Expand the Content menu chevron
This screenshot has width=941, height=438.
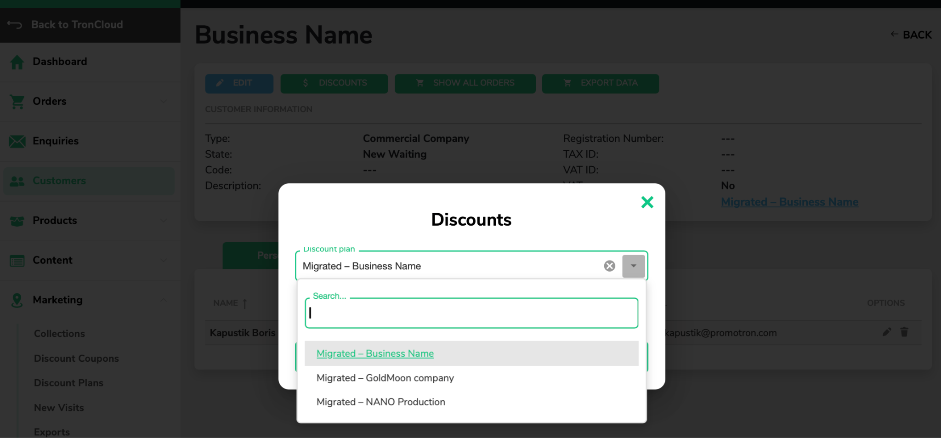pyautogui.click(x=164, y=260)
